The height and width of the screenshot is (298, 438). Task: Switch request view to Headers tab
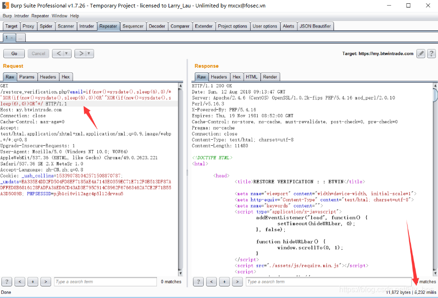48,77
